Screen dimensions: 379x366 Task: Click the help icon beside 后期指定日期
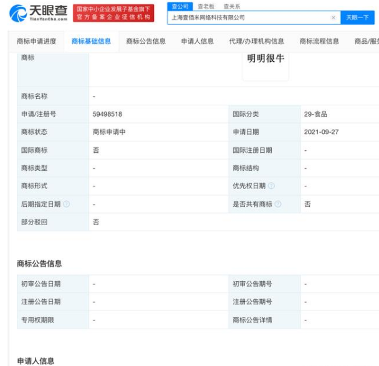67,204
